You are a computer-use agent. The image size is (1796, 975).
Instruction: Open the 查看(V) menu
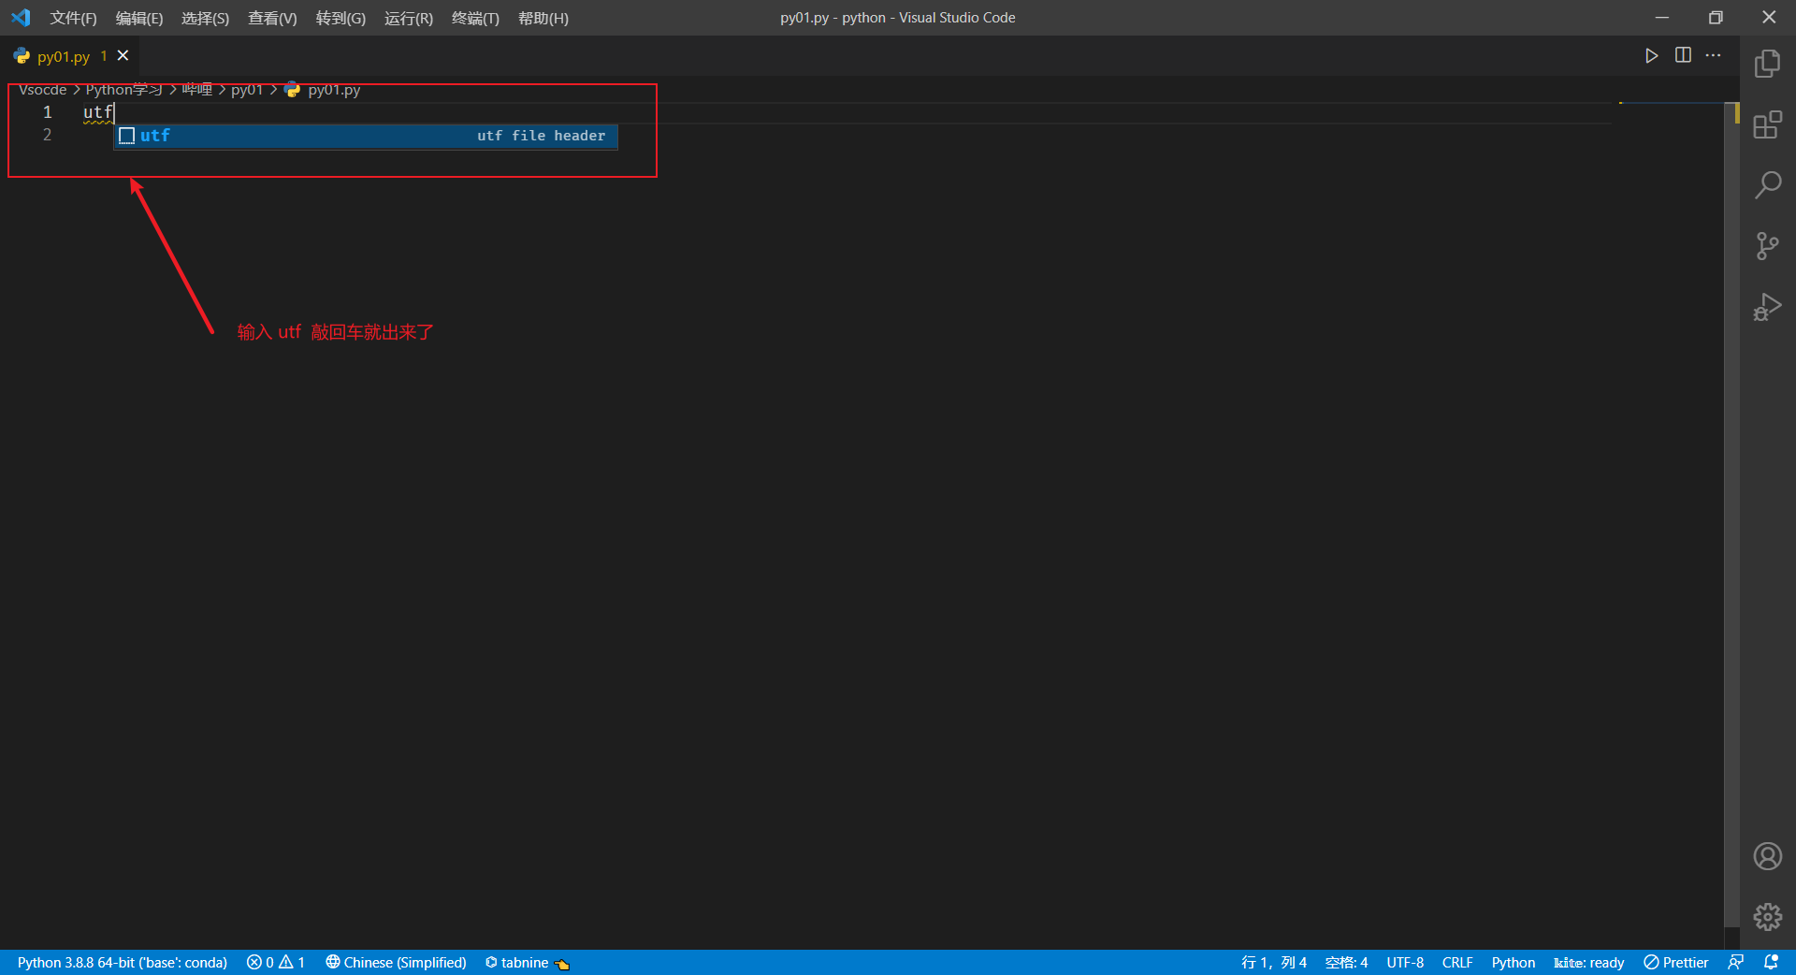(x=272, y=18)
